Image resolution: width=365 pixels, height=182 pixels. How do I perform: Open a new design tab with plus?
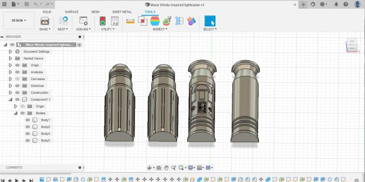[x=303, y=5]
